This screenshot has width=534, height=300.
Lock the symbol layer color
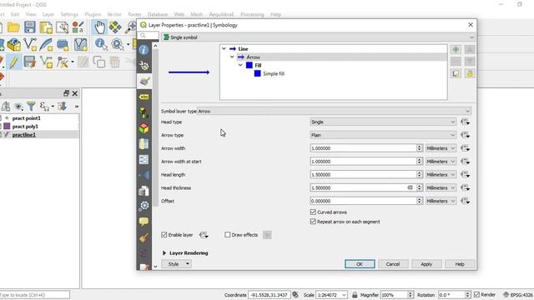click(x=469, y=73)
